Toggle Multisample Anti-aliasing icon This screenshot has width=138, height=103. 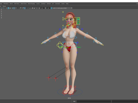(x=25, y=8)
